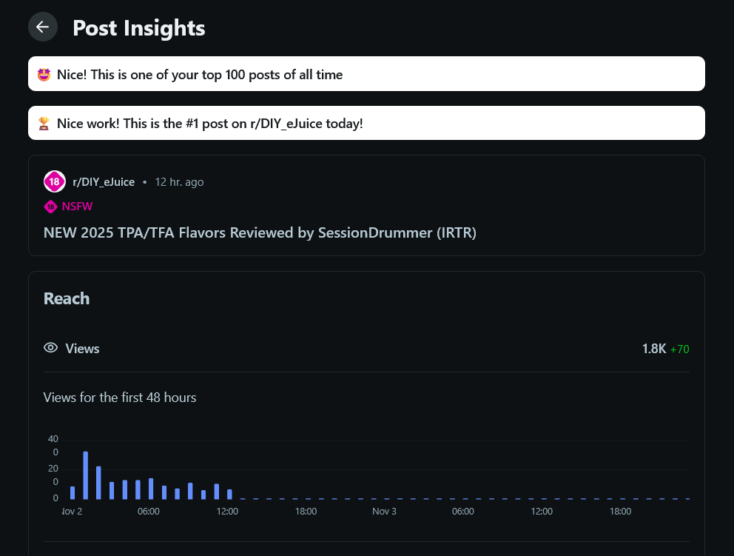Click the trophy emoji in #1 post banner

point(44,123)
